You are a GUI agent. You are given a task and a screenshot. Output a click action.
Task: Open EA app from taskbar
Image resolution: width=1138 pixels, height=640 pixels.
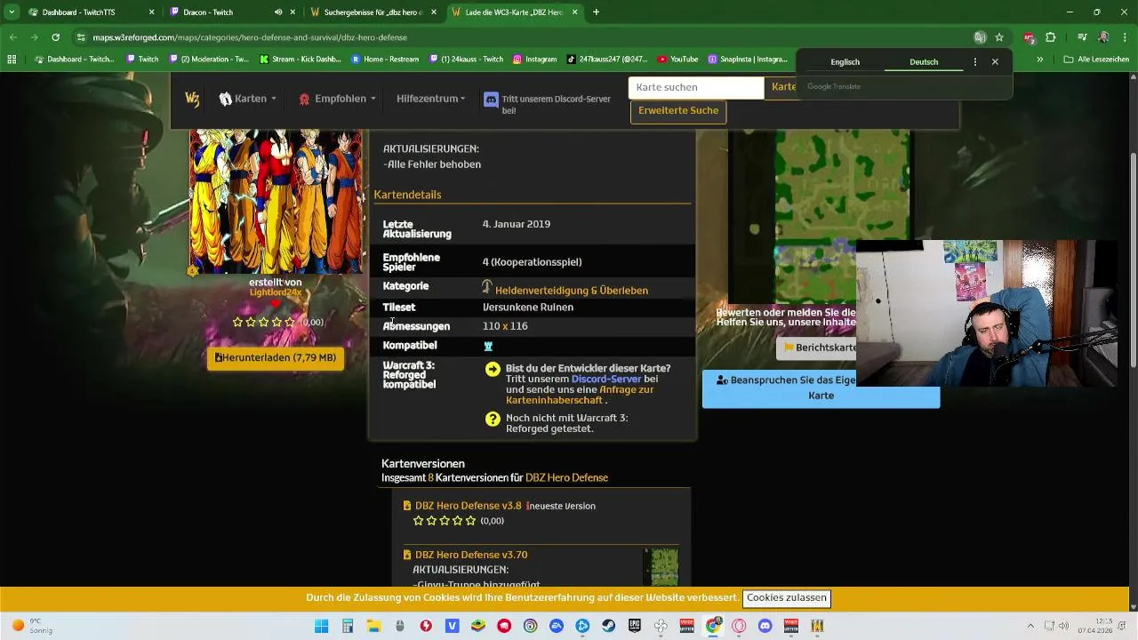click(557, 626)
